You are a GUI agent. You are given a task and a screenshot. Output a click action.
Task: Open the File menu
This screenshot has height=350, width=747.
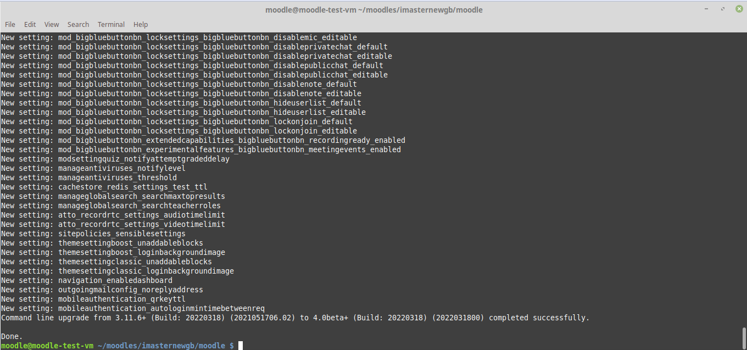click(10, 24)
